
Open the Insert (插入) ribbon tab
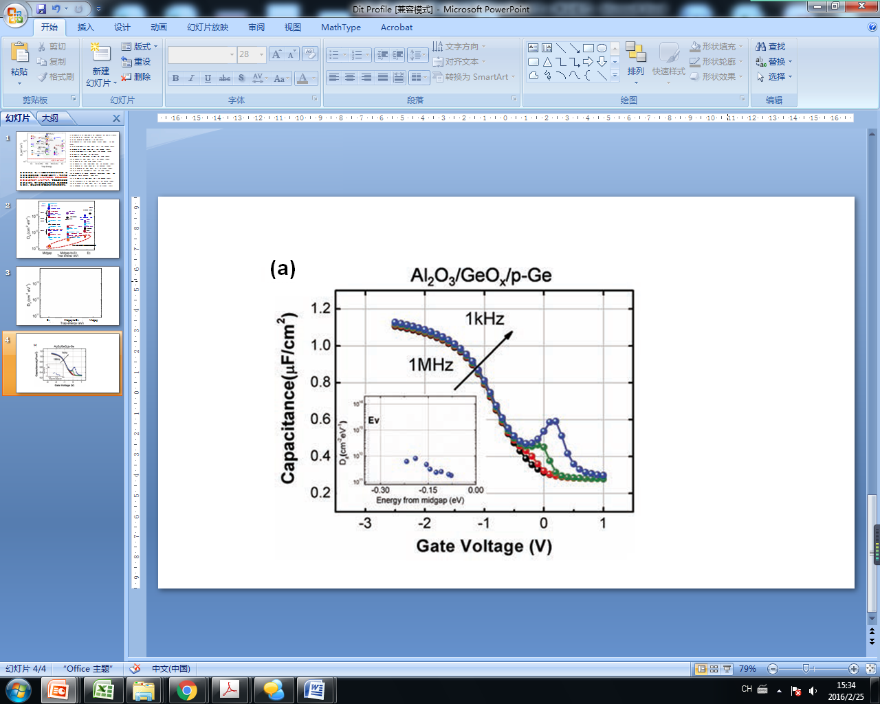[x=85, y=27]
